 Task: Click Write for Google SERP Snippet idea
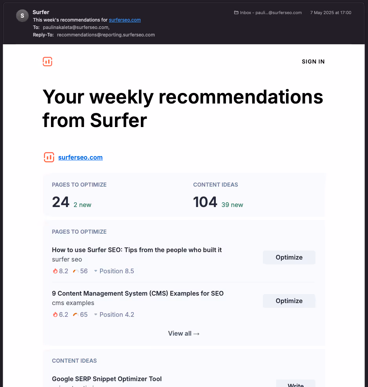click(x=295, y=384)
